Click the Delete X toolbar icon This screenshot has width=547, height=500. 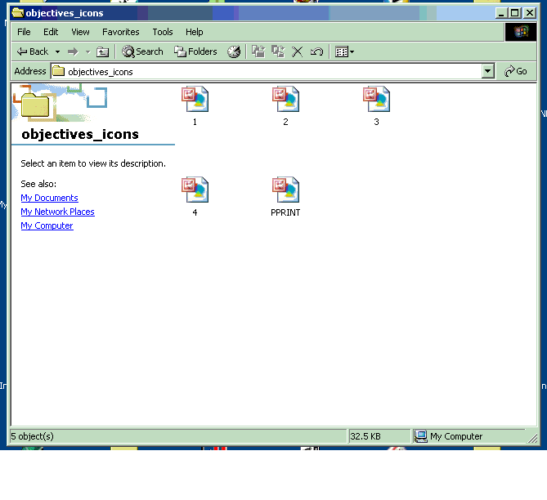(x=298, y=51)
